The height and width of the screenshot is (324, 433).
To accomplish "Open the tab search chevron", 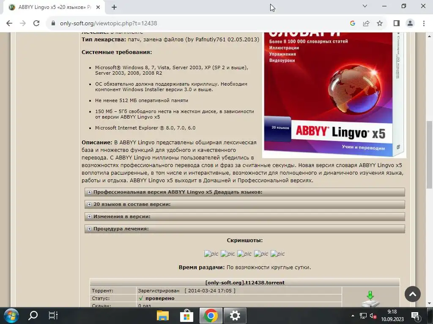I will [365, 6].
